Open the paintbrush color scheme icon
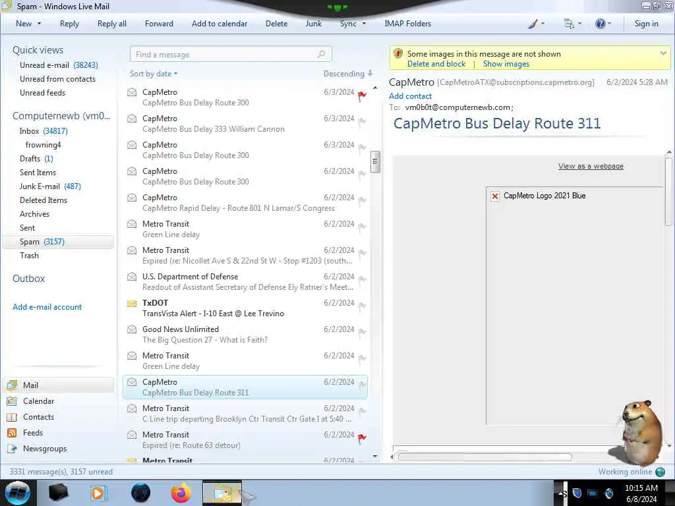The width and height of the screenshot is (675, 506). click(x=533, y=24)
